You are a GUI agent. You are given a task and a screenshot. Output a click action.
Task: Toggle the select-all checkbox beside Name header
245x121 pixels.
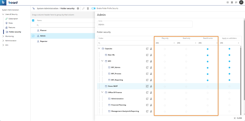point(33,20)
